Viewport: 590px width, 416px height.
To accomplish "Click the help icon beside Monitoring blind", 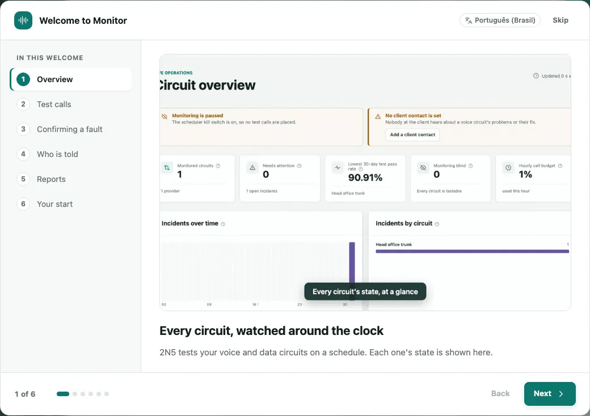I will tap(470, 165).
